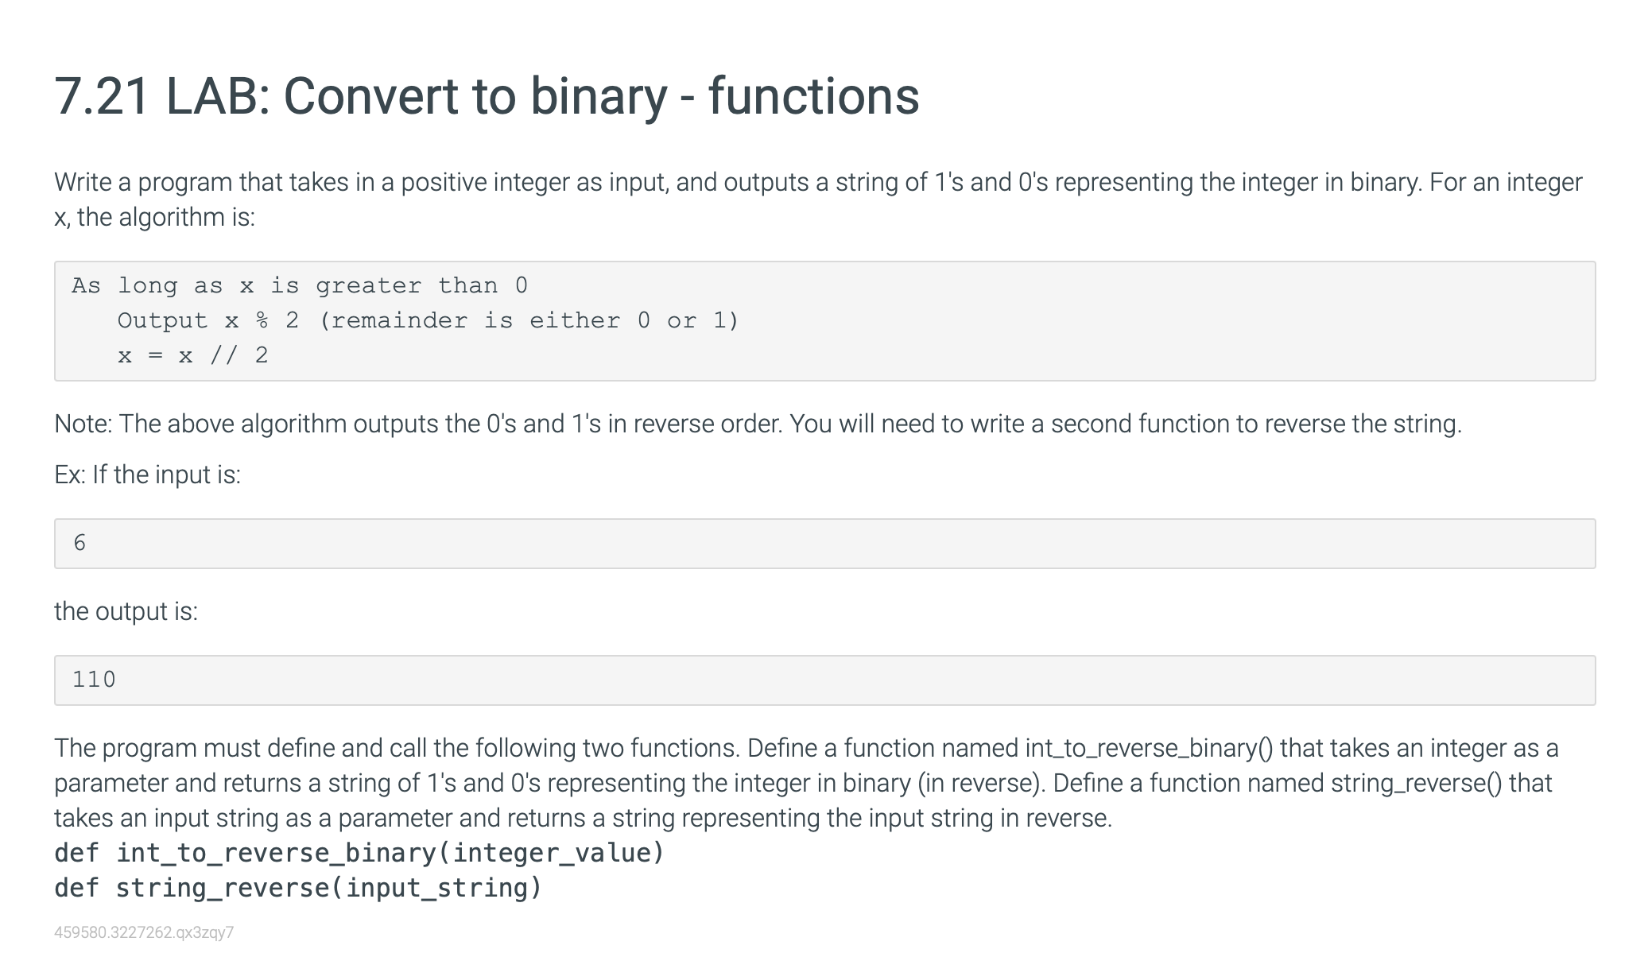Click the note about reverse order
Image resolution: width=1652 pixels, height=957 pixels.
coord(757,424)
